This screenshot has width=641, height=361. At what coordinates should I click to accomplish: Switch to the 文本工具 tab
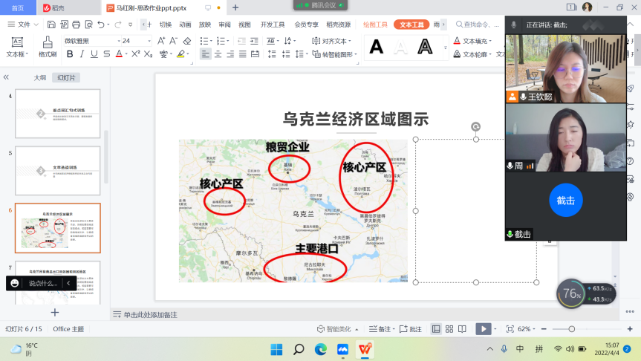tap(411, 25)
